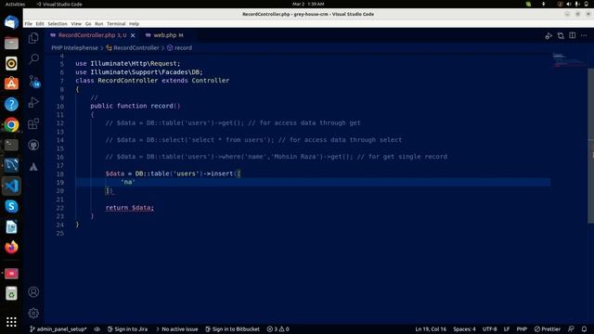Click the vertical editor scrollbar
The width and height of the screenshot is (594, 334).
[590, 146]
